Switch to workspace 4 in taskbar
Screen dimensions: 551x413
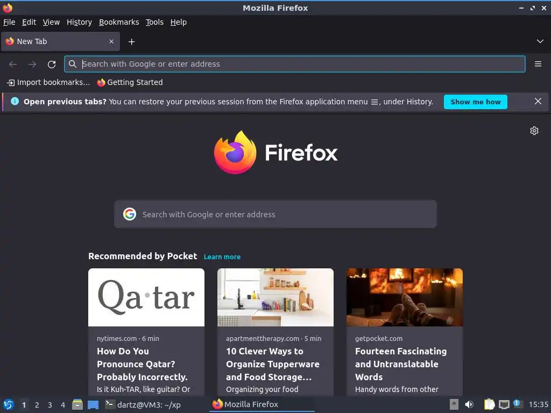pyautogui.click(x=63, y=405)
